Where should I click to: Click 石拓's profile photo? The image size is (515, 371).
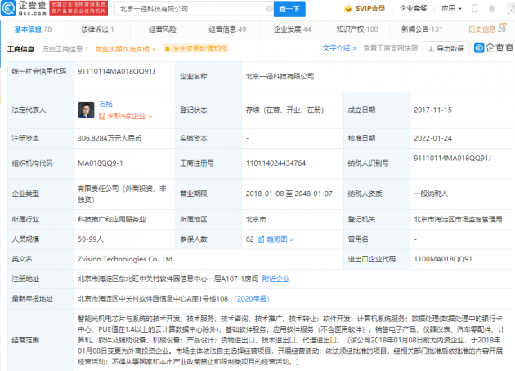[87, 110]
